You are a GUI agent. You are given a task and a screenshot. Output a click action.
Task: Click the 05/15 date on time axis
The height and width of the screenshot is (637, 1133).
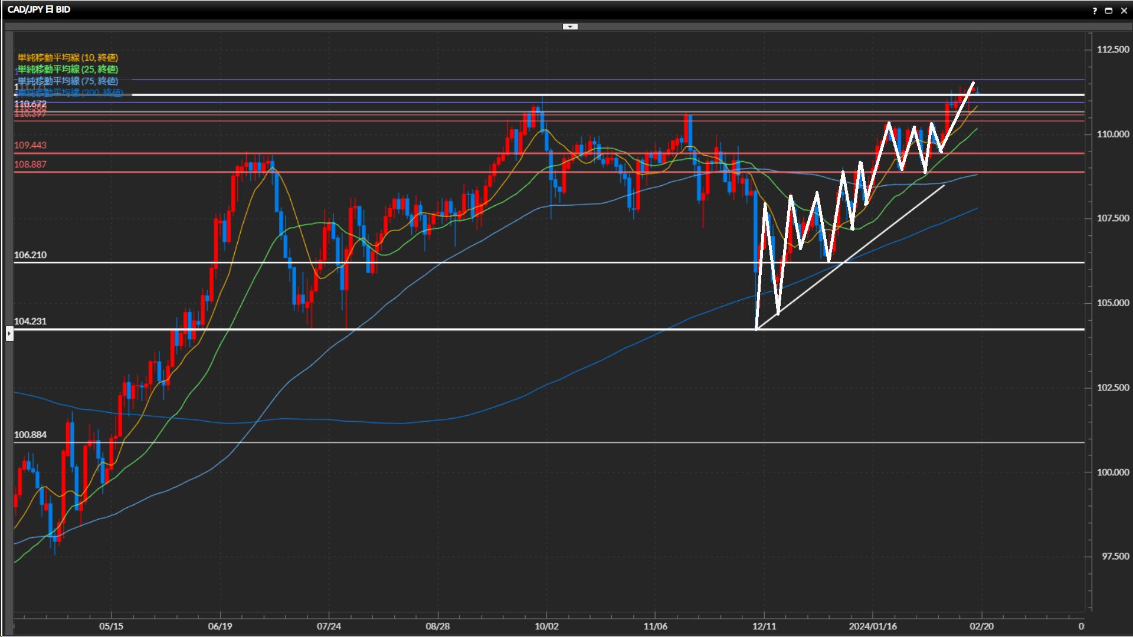coord(111,626)
